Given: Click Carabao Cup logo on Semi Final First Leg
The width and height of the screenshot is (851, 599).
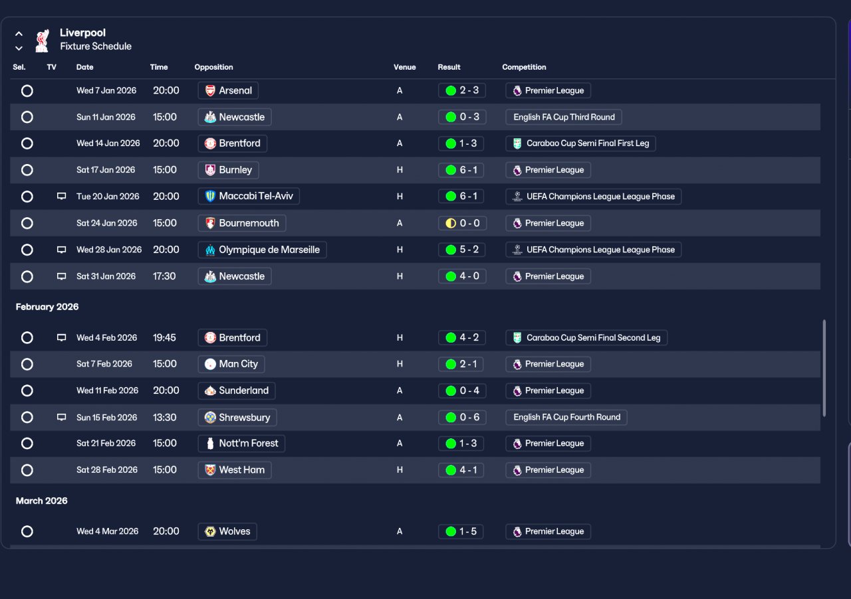Looking at the screenshot, I should (x=517, y=143).
